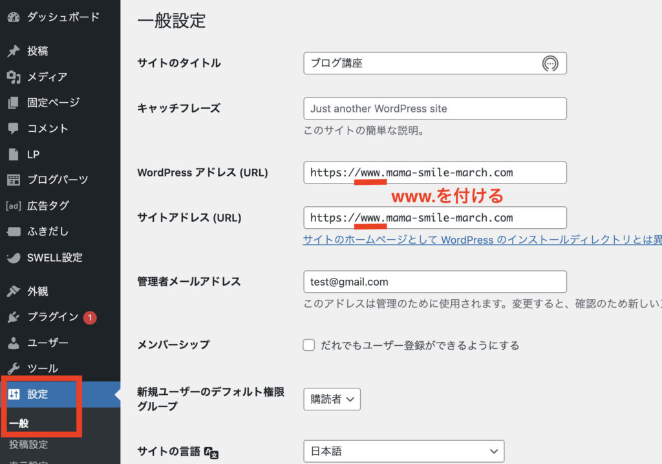
Task: Click the Dashboard gauge icon
Action: point(14,17)
